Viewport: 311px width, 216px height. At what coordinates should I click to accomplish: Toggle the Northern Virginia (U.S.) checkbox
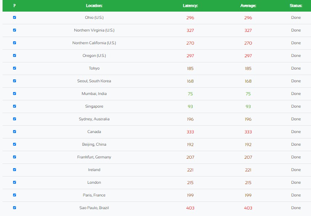click(15, 30)
